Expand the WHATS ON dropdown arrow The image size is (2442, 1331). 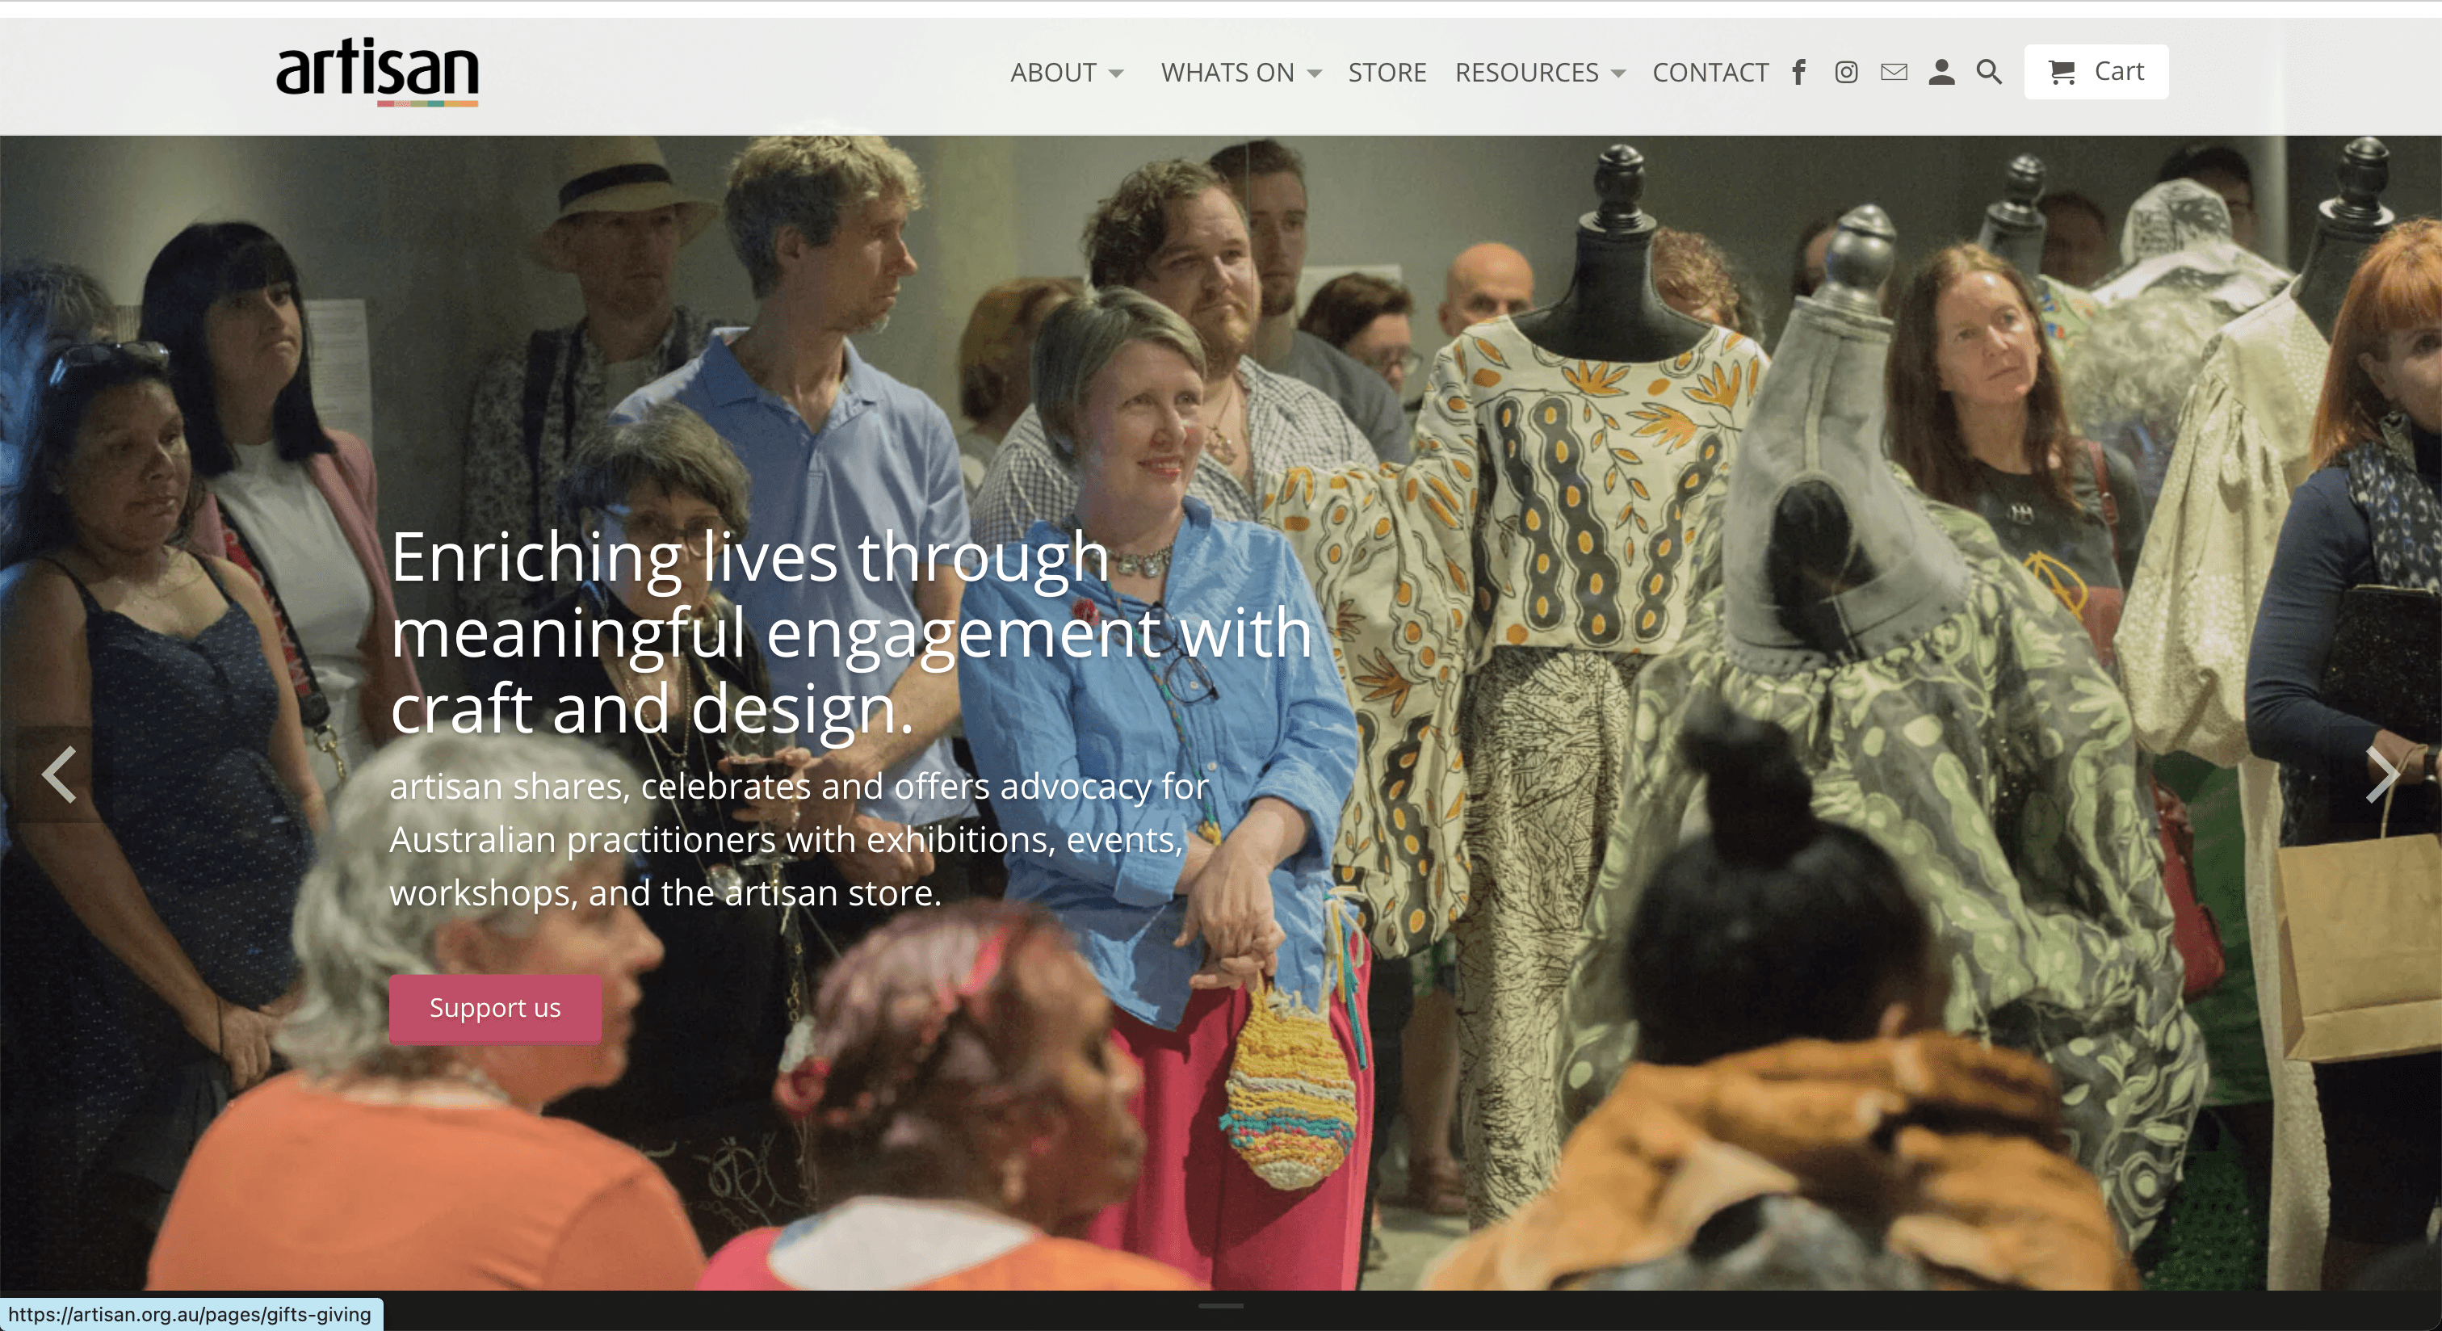click(x=1314, y=74)
